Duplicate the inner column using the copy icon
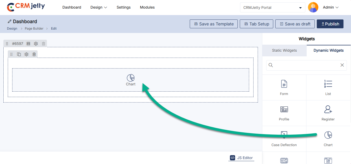 tap(19, 54)
